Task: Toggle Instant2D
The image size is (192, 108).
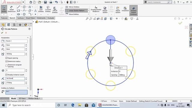Action: click(125, 9)
